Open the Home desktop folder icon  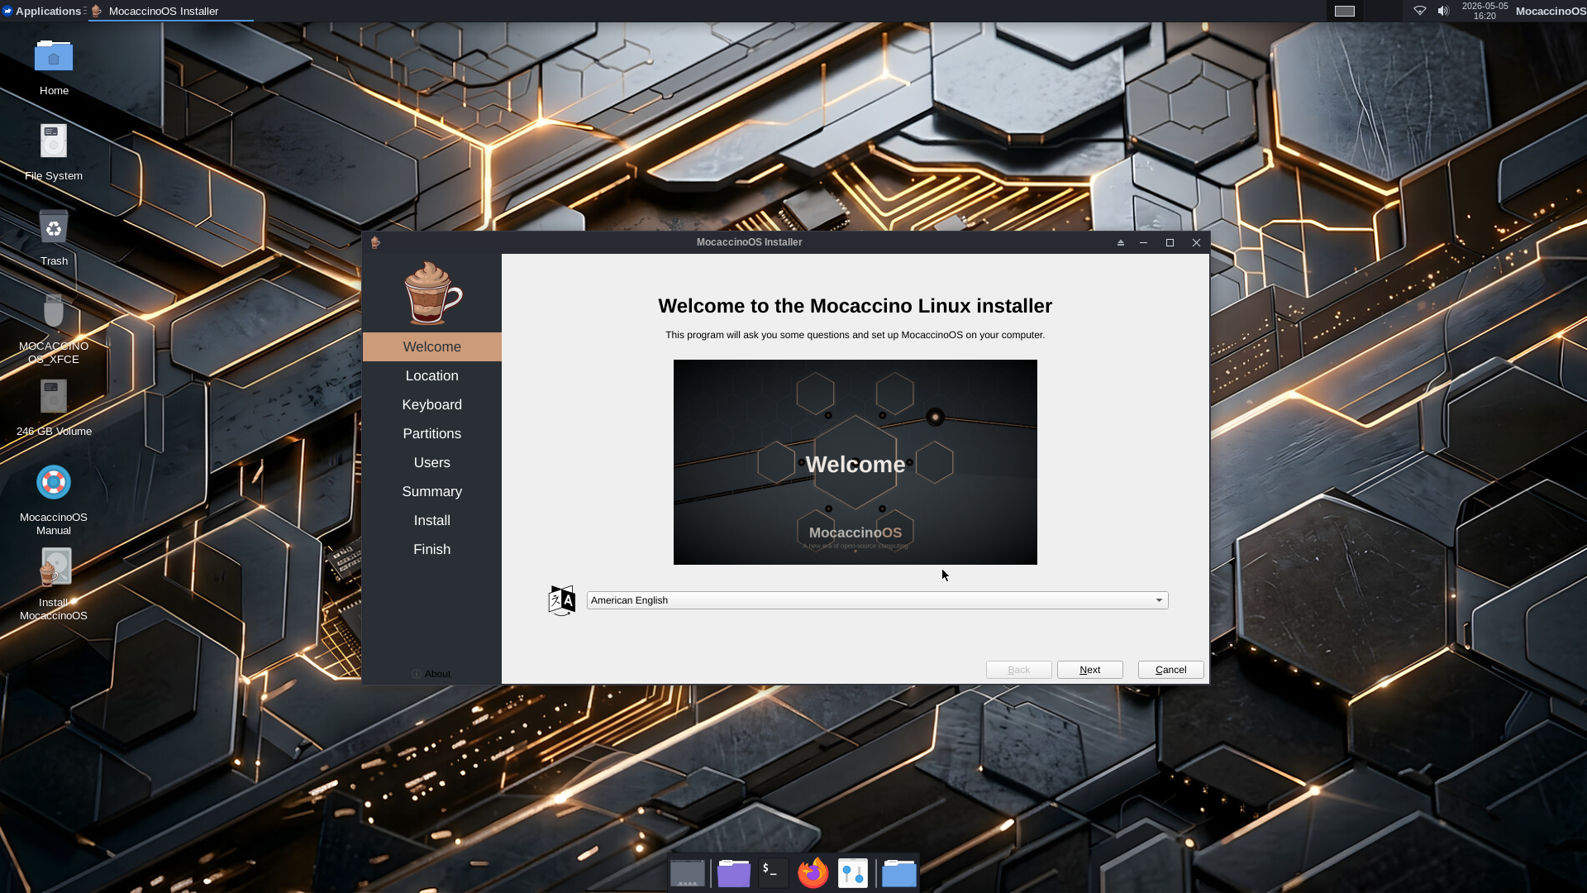54,56
